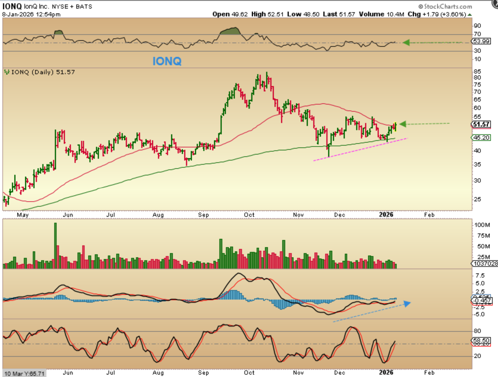Click the 5.0 label on the MACD axis
Image resolution: width=498 pixels, height=377 pixels.
(480, 283)
